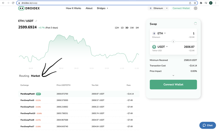
Task: Open the media control icon in toolbar
Action: coord(206,3)
